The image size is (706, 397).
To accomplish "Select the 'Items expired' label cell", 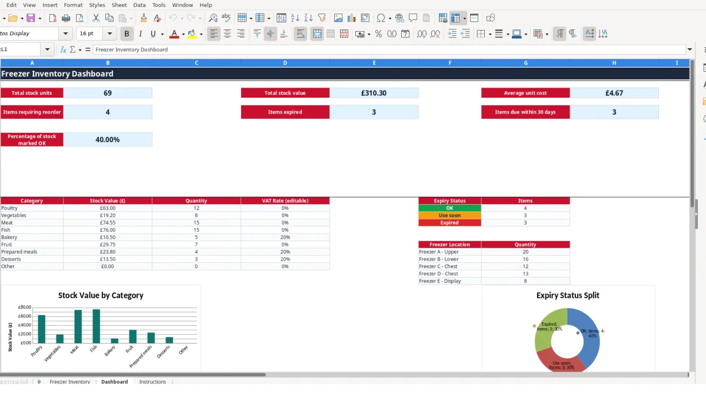I will (x=285, y=112).
